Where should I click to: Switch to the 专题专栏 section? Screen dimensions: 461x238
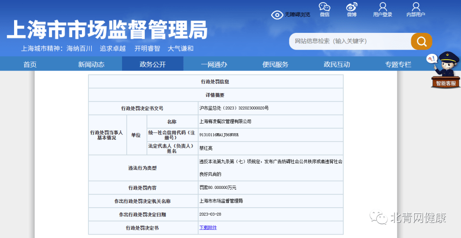pyautogui.click(x=398, y=65)
